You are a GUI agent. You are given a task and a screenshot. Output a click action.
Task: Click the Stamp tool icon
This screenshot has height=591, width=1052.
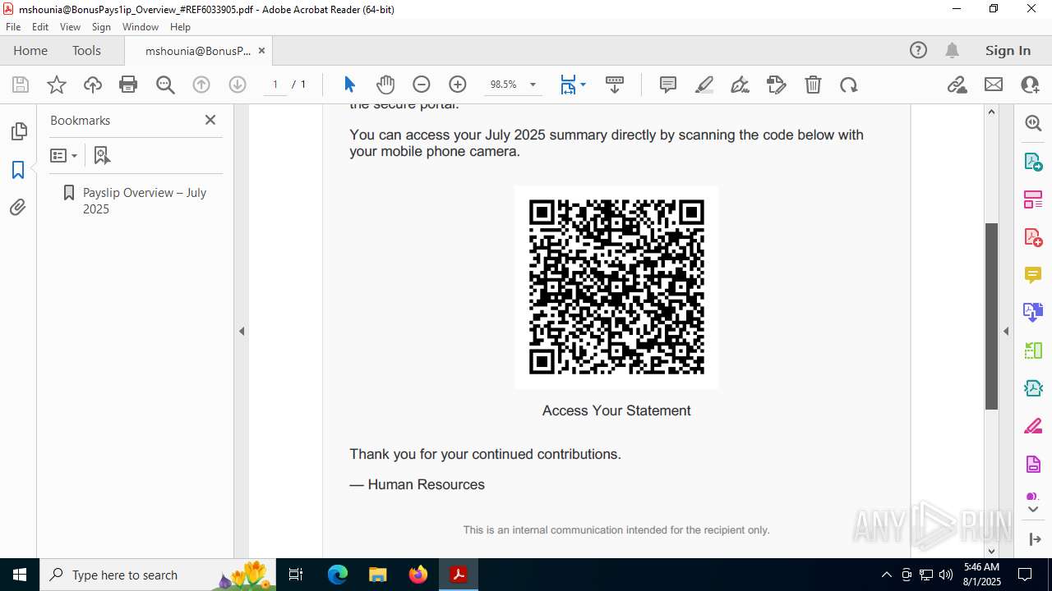coord(777,85)
